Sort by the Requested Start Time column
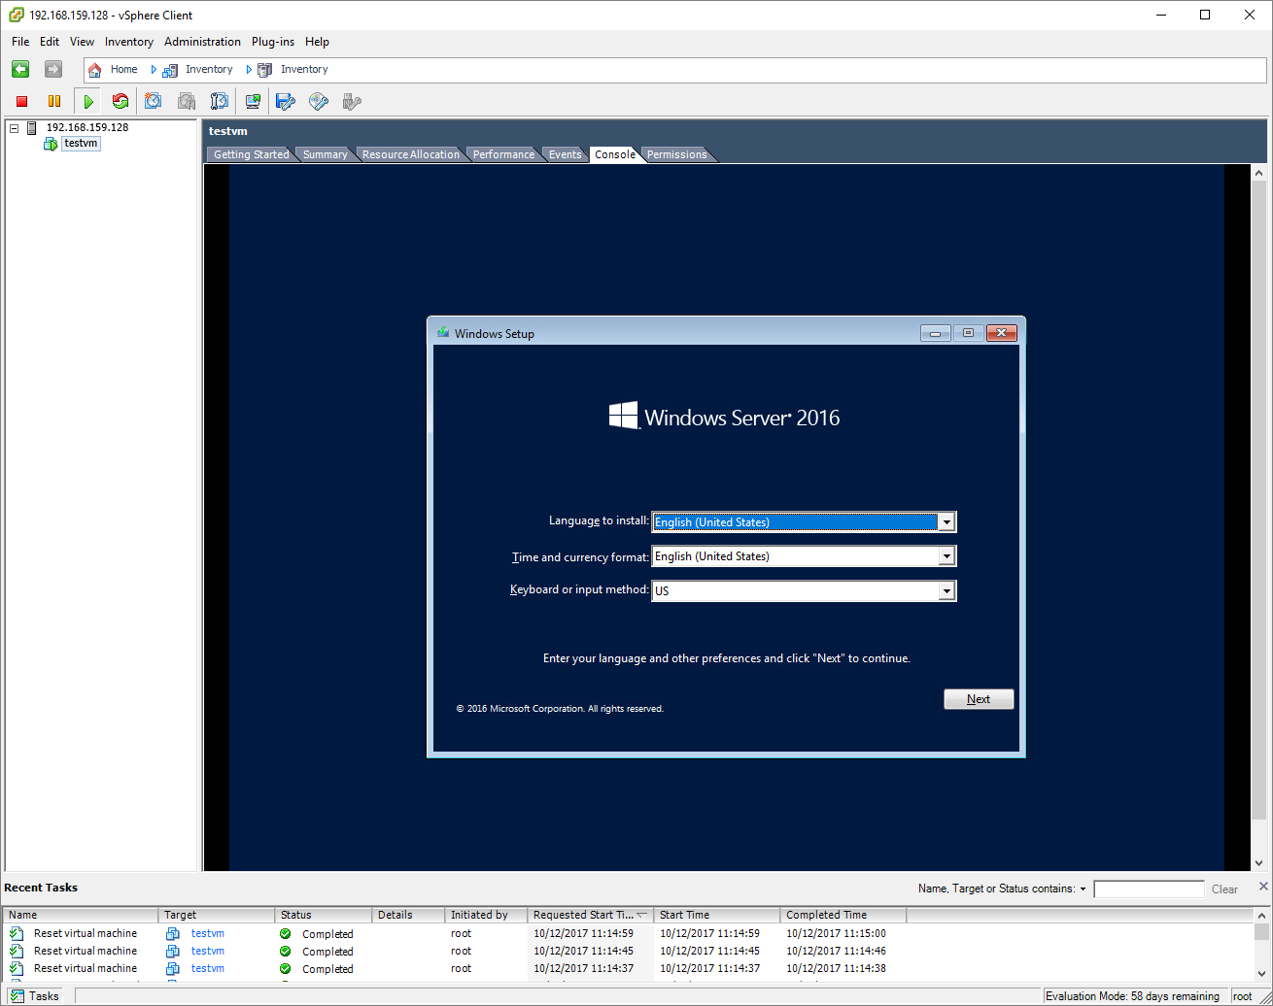Screen dimensions: 1273x1006 591,915
